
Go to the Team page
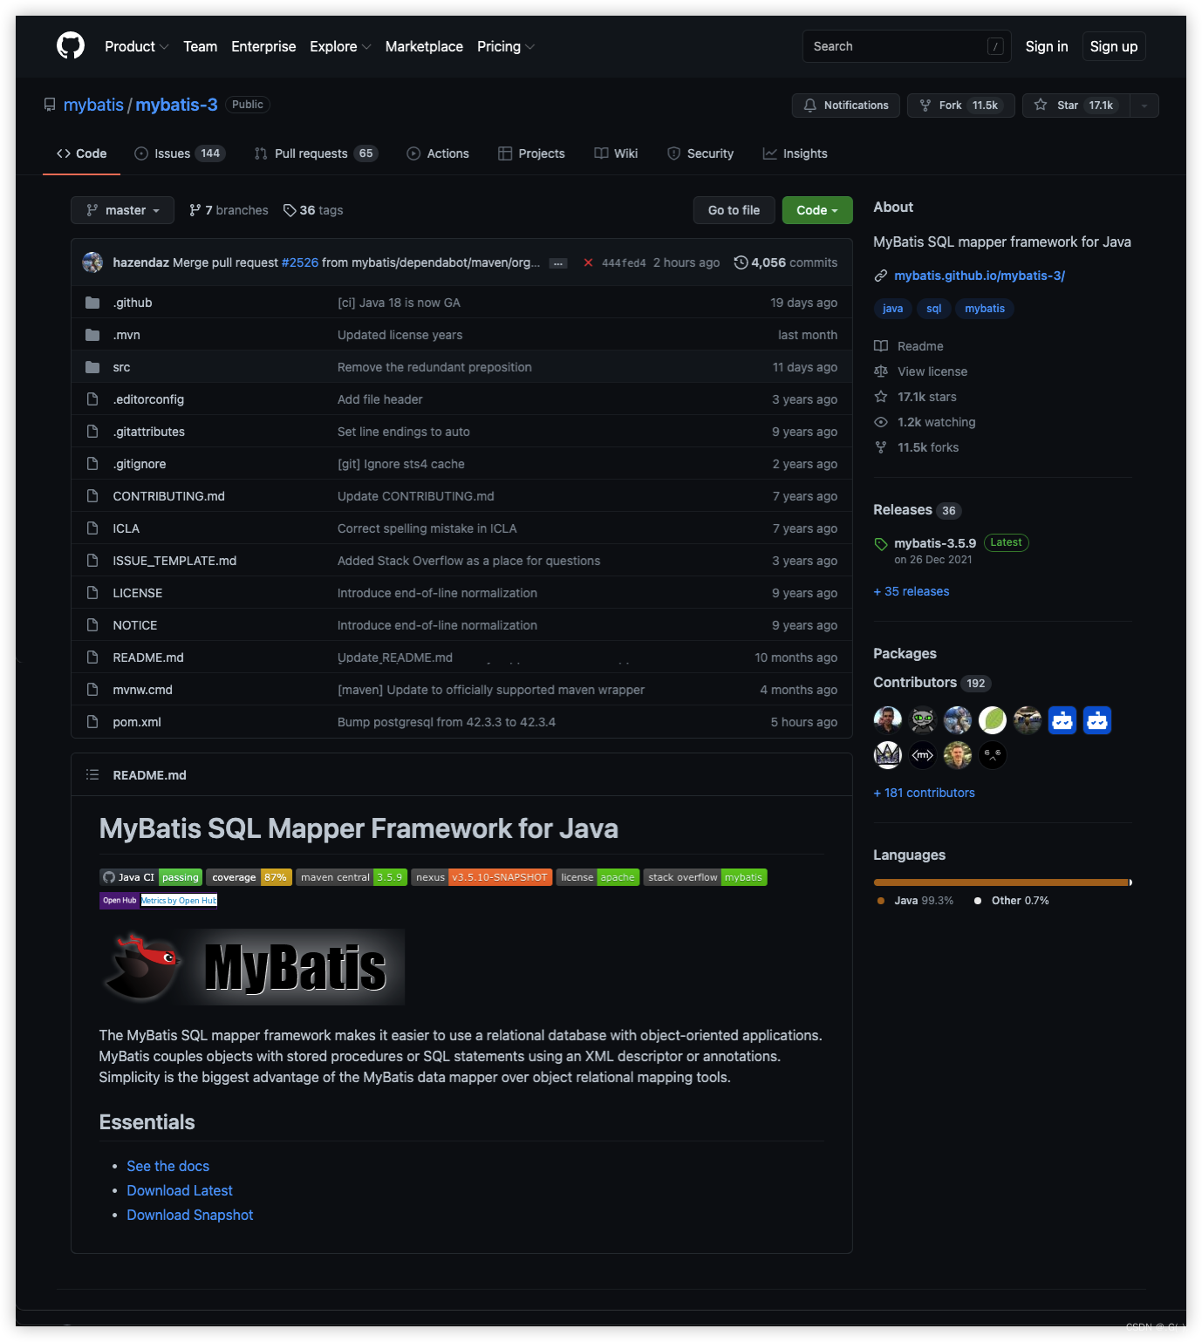(200, 46)
